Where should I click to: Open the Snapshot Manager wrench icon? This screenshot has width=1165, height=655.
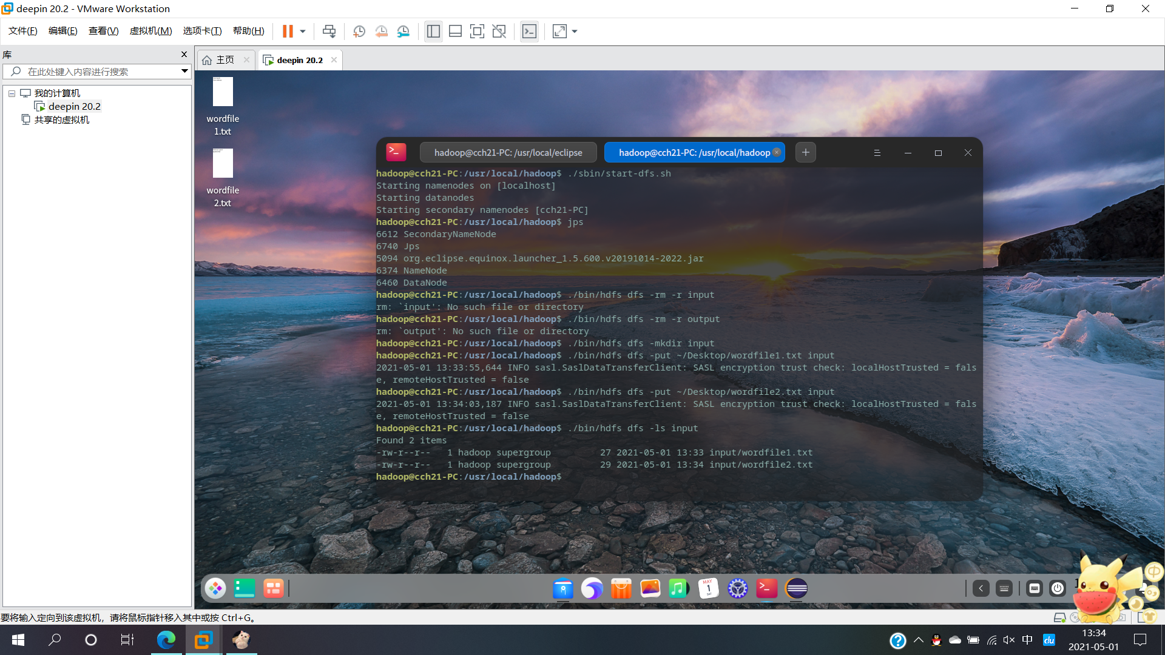click(404, 32)
